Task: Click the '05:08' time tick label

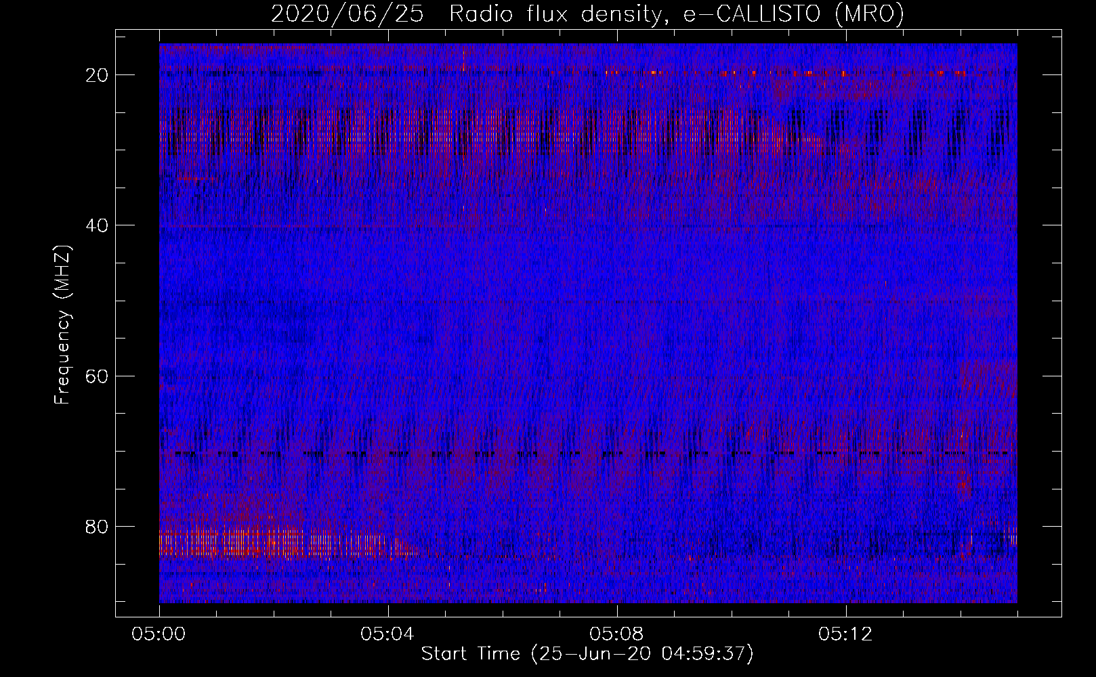Action: coord(617,634)
